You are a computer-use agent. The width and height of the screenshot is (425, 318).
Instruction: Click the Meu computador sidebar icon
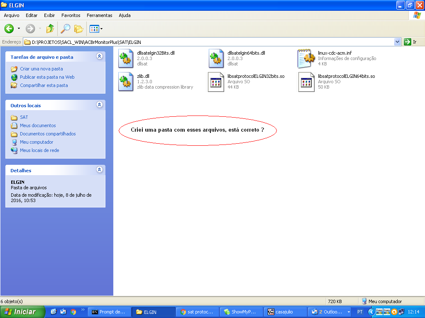(14, 142)
